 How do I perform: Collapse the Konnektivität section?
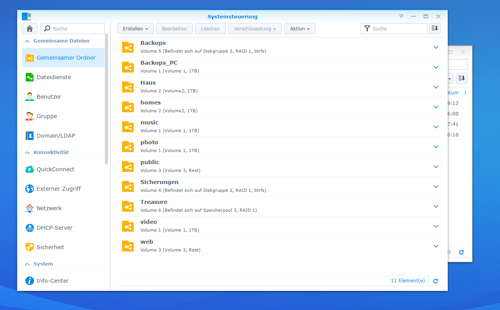coord(27,152)
